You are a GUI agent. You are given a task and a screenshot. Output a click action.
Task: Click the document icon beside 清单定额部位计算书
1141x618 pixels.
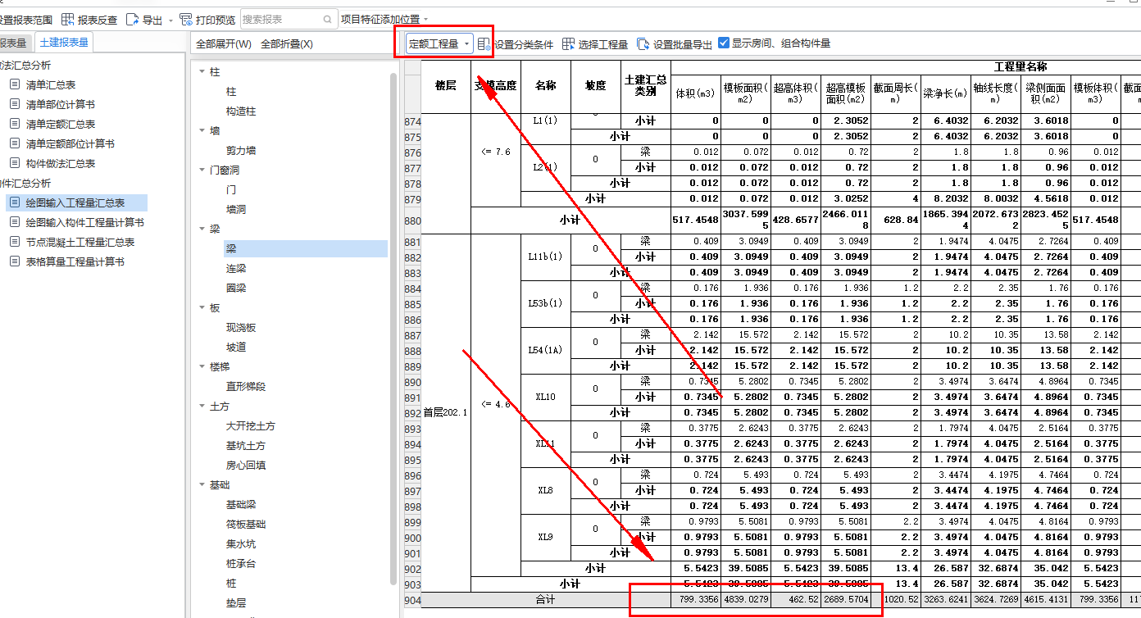tap(15, 143)
